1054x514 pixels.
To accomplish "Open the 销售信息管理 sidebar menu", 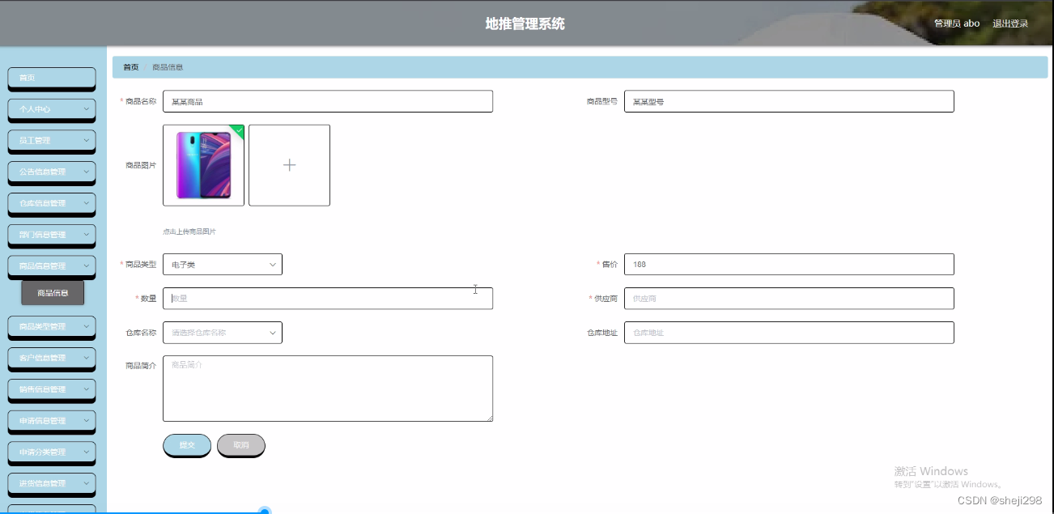I will [x=51, y=390].
